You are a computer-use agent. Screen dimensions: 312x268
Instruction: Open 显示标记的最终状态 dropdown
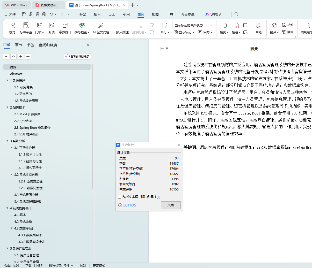(x=193, y=25)
